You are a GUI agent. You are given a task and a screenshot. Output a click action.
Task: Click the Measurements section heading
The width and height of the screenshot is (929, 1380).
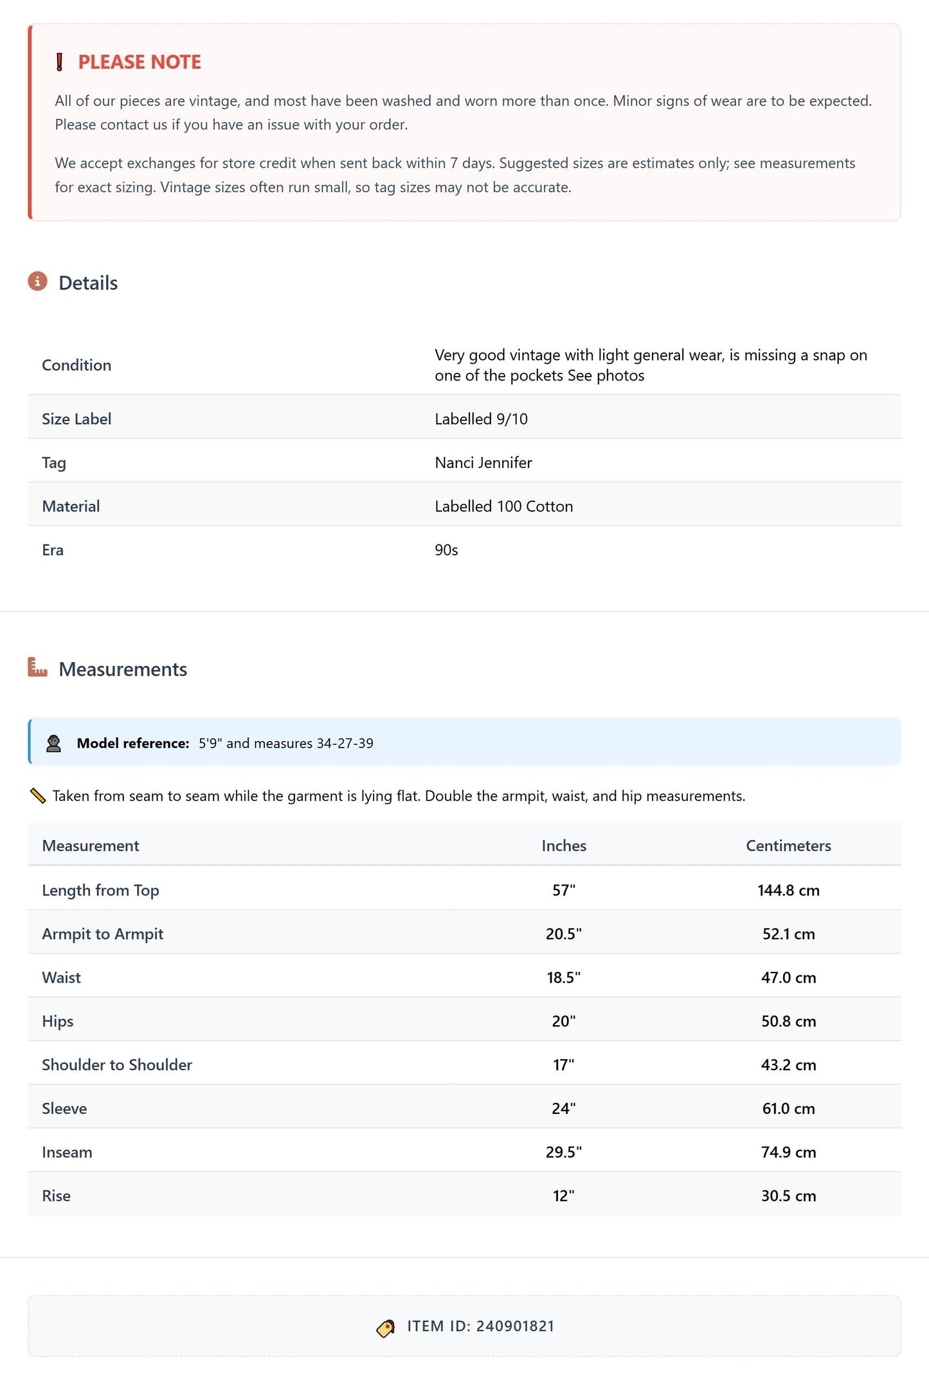click(123, 670)
